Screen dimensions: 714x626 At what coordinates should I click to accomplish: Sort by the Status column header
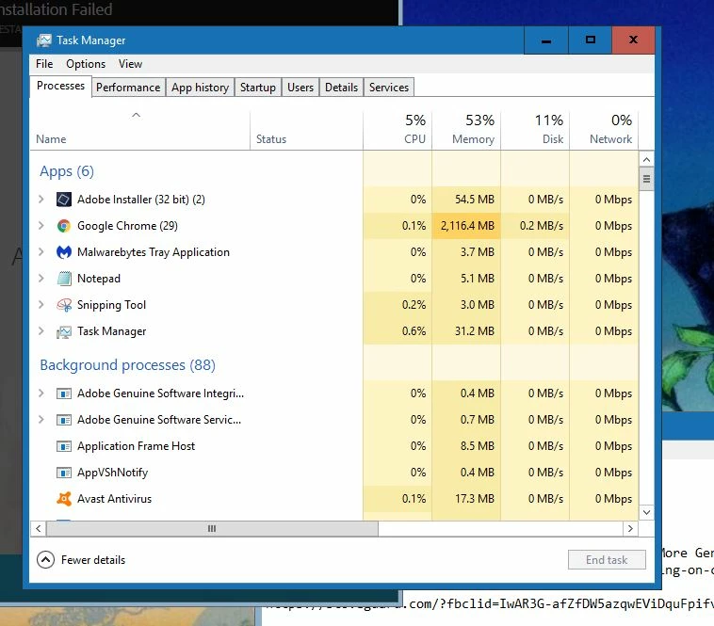pos(306,131)
